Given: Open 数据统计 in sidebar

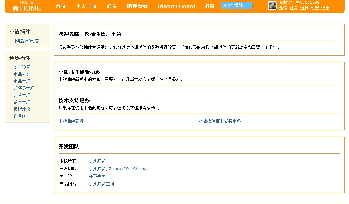Looking at the screenshot, I should pyautogui.click(x=22, y=116).
